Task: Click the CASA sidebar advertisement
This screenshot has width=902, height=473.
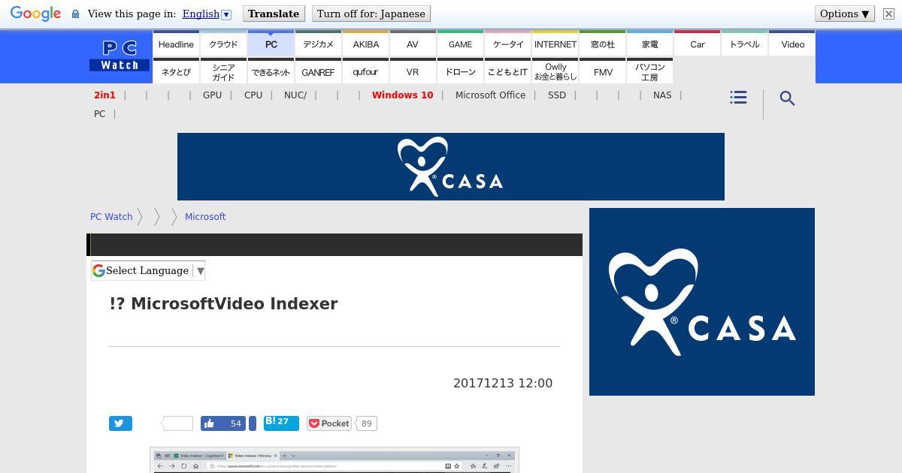Action: [x=702, y=302]
